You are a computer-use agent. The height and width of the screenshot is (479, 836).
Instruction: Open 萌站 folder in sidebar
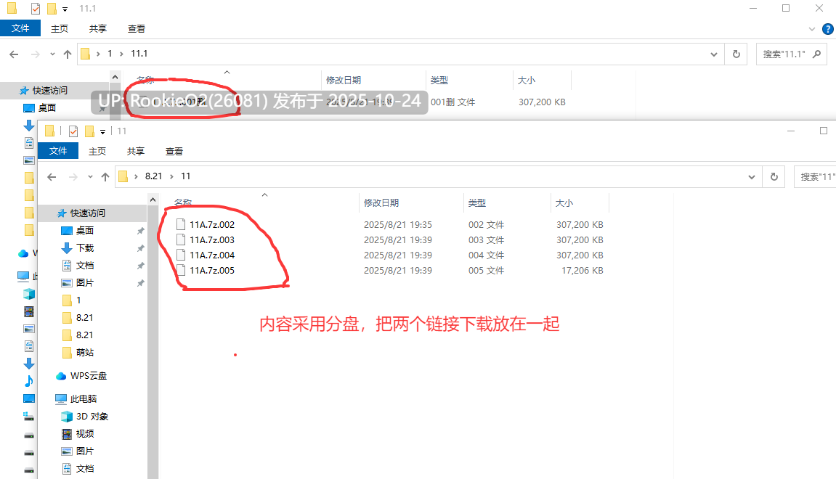pos(85,353)
